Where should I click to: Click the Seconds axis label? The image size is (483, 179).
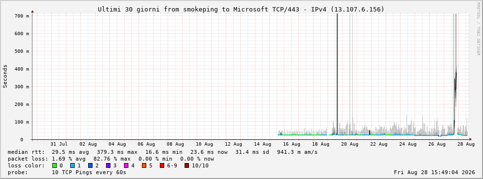[5, 76]
